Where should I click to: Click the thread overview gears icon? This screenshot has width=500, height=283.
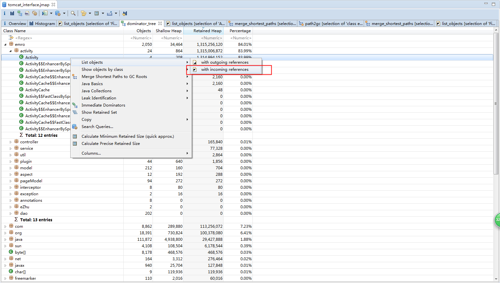(x=35, y=13)
